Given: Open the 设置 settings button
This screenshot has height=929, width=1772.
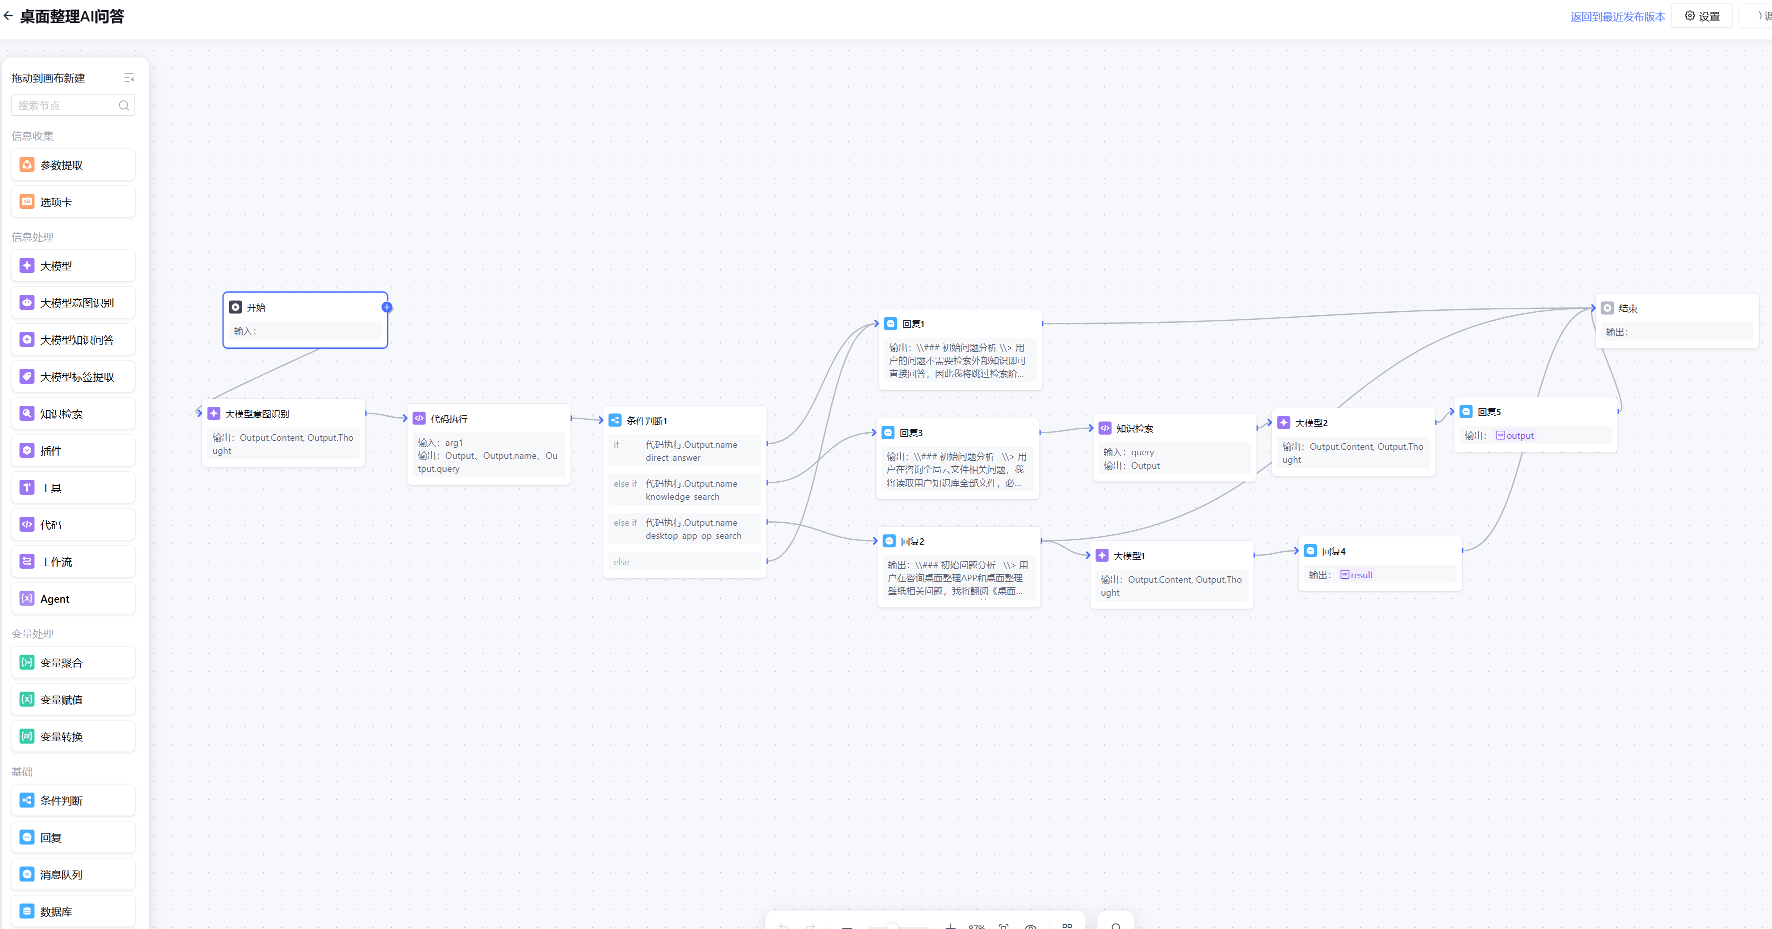Looking at the screenshot, I should (x=1701, y=16).
